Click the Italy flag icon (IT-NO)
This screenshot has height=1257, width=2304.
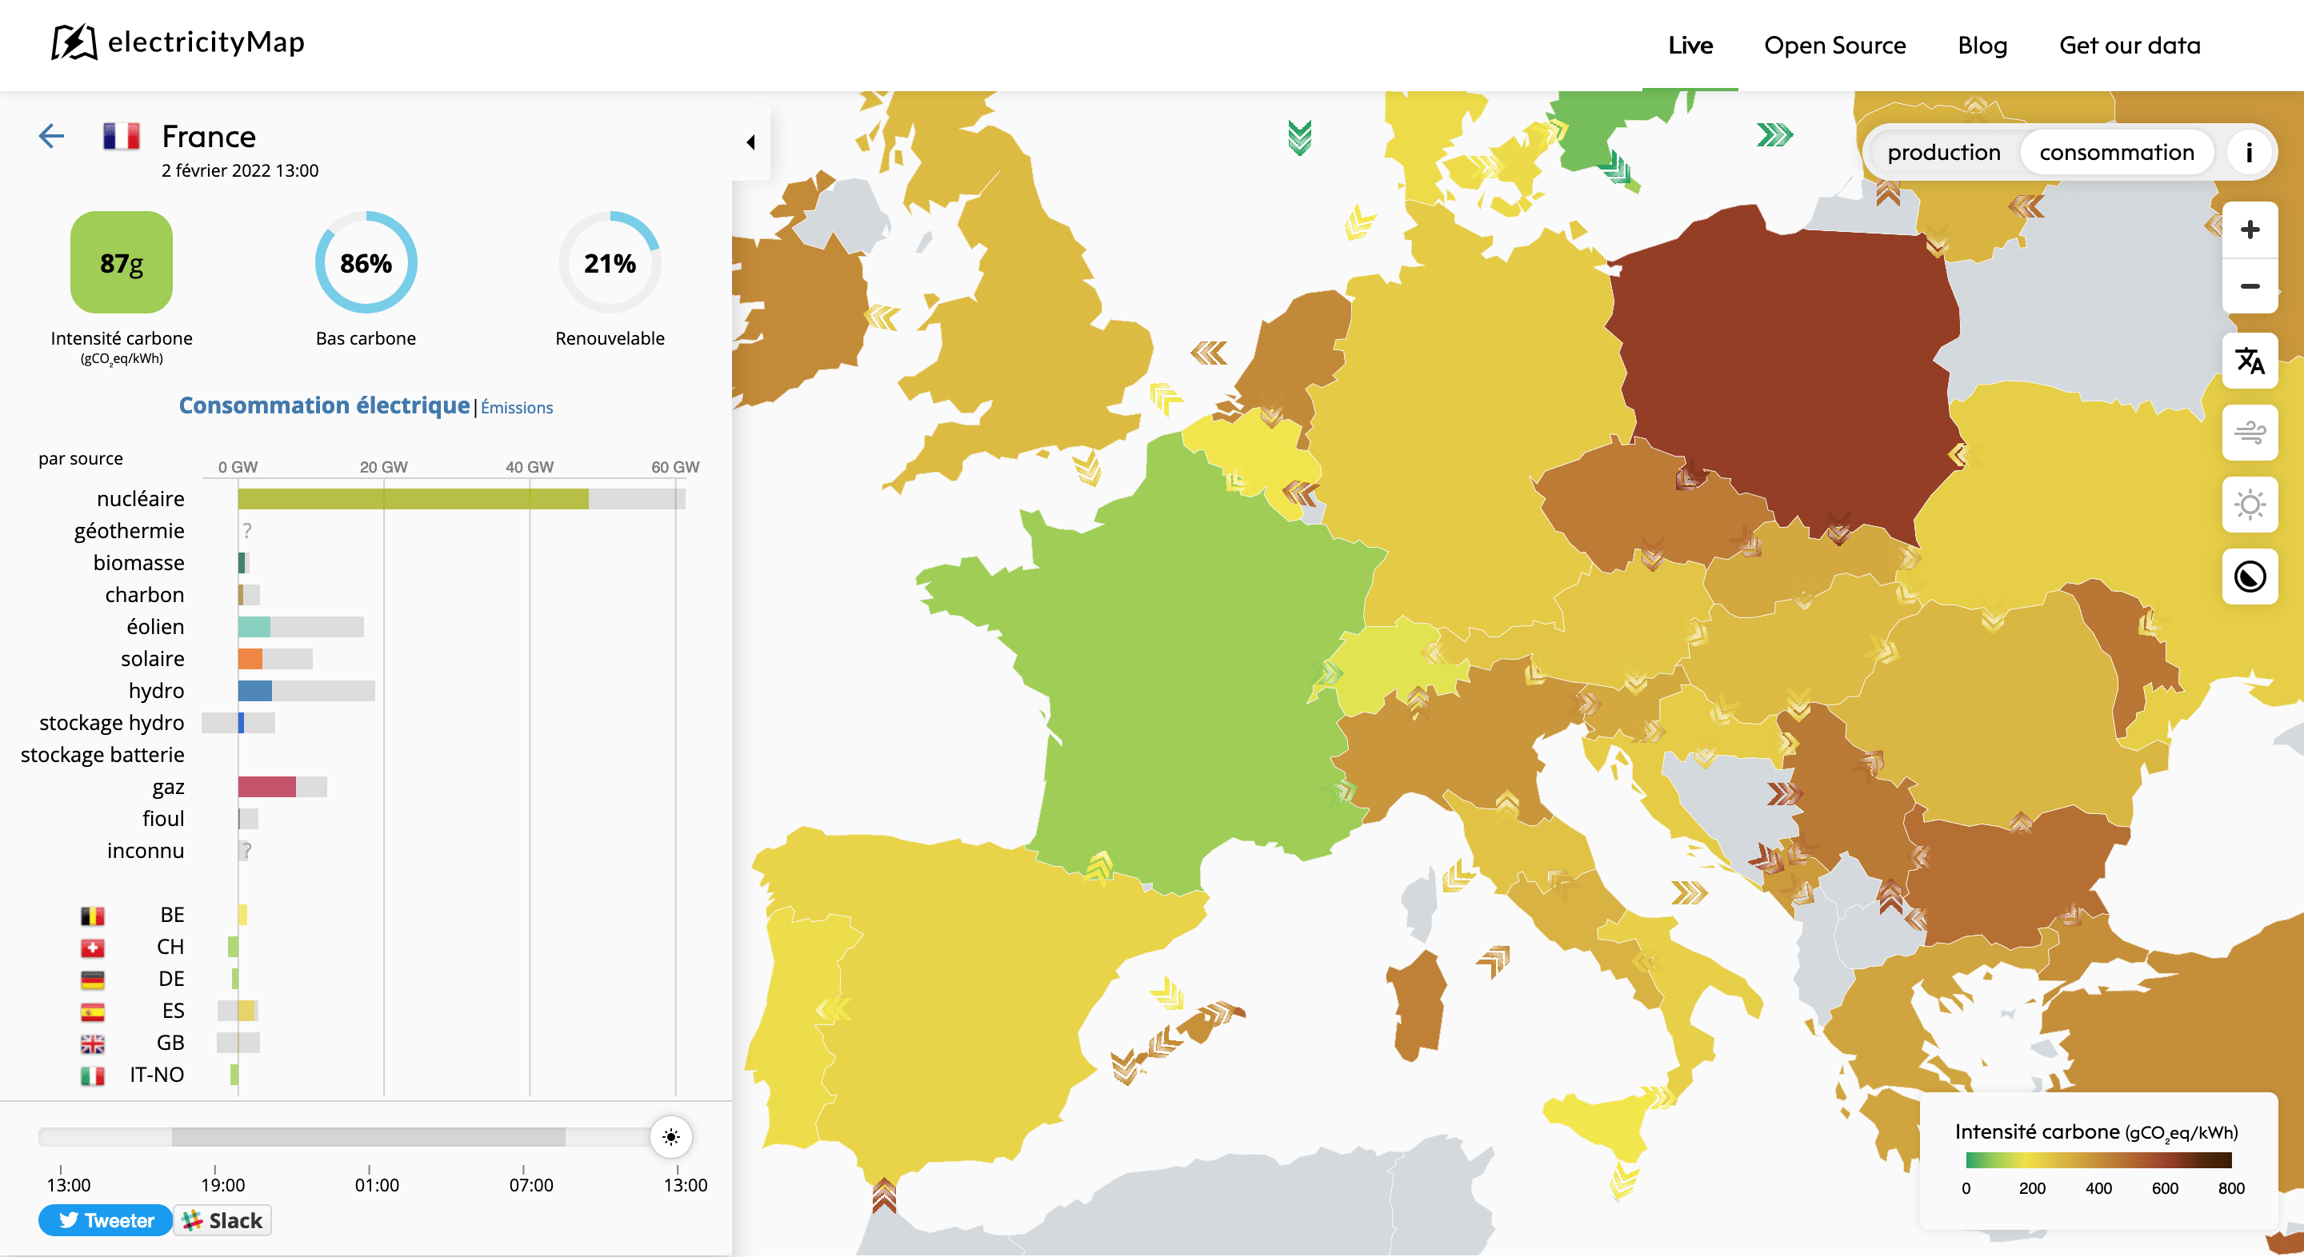point(93,1075)
